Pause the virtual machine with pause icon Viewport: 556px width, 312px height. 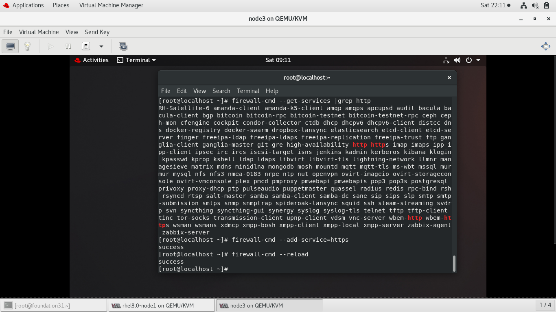[68, 46]
